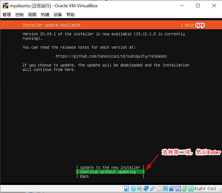Click the optical disk status icon
This screenshot has height=193, width=222.
point(133,189)
